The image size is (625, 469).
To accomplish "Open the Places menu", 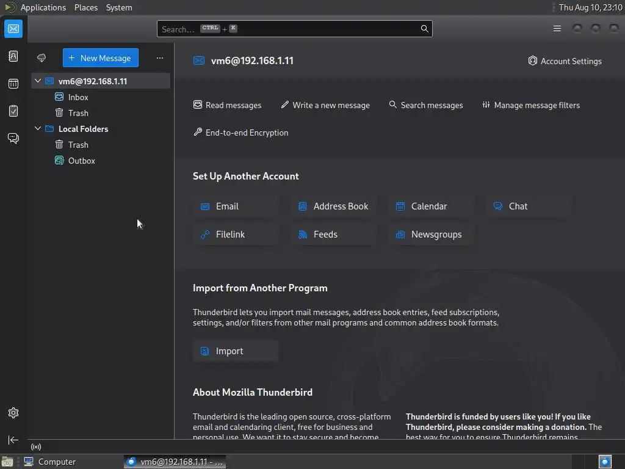I will point(85,7).
